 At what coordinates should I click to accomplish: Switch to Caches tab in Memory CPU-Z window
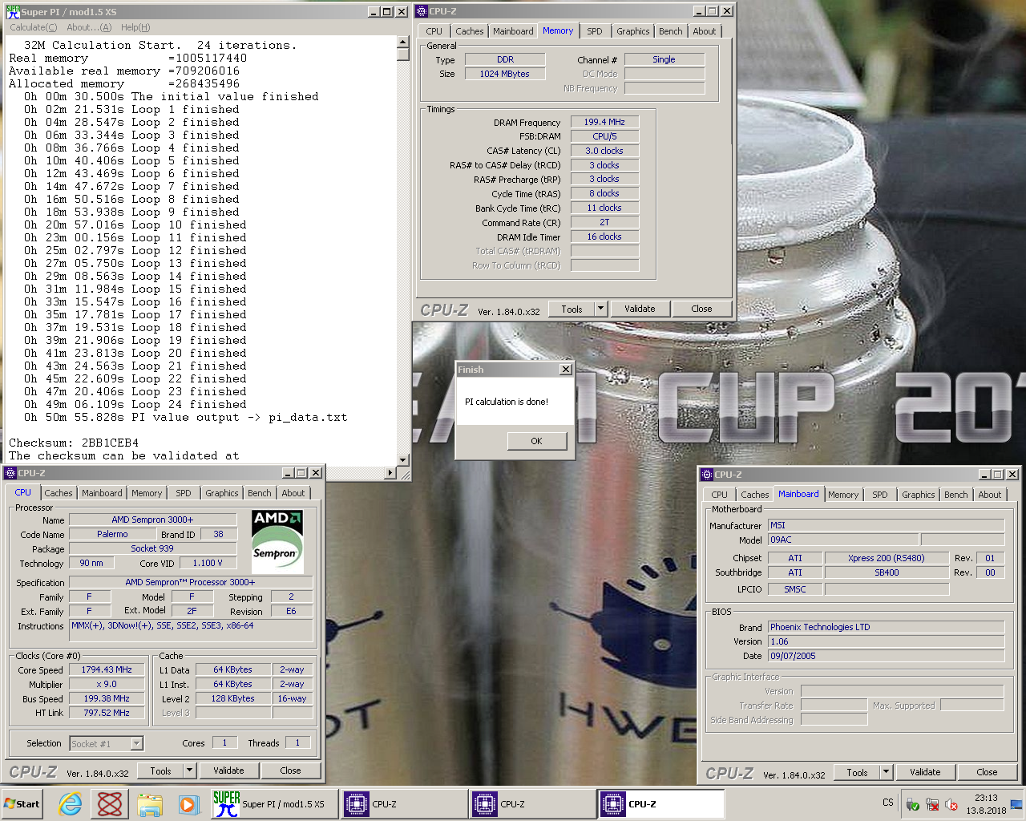470,31
